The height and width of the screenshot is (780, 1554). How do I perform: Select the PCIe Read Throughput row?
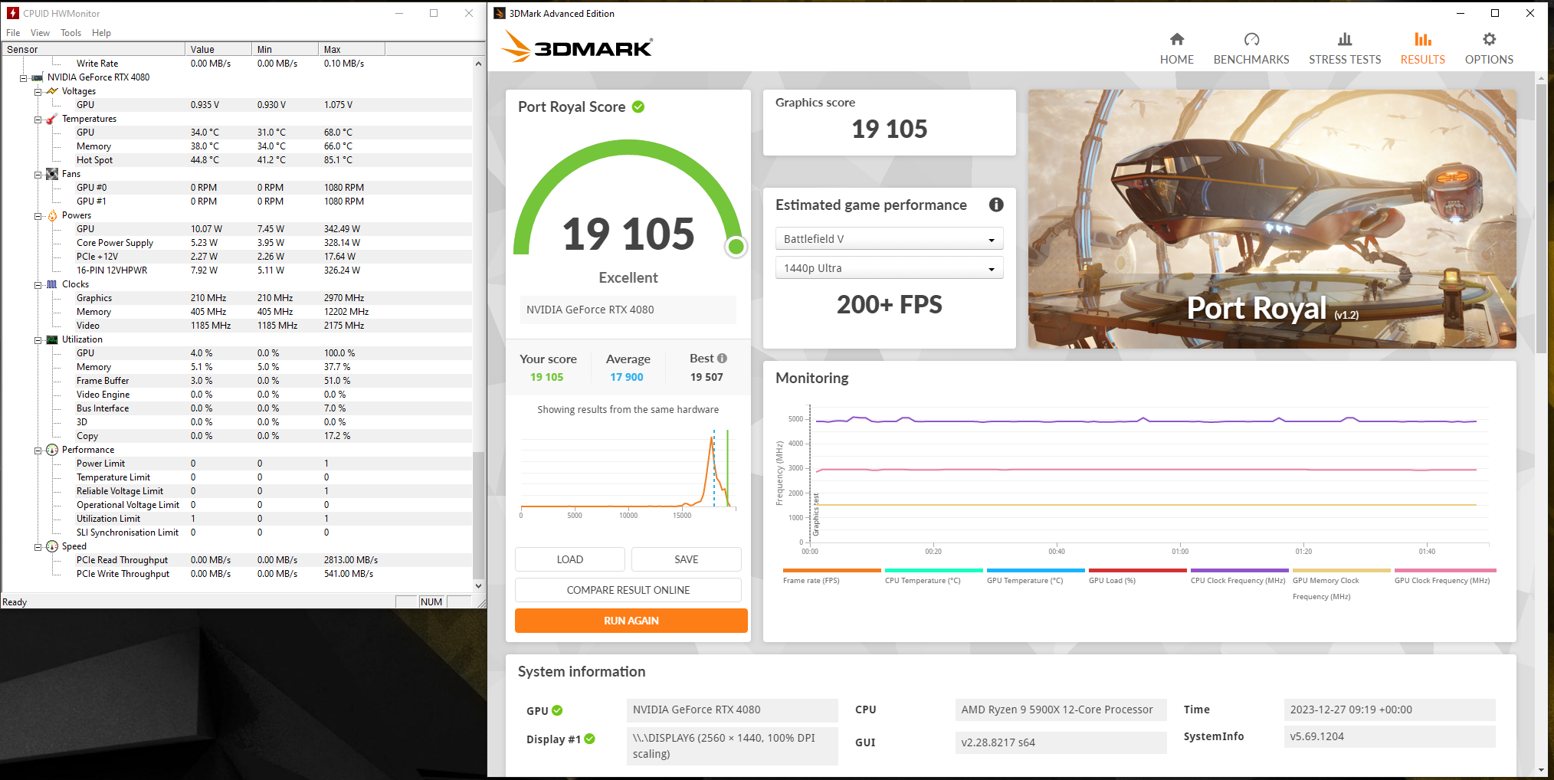pos(238,560)
